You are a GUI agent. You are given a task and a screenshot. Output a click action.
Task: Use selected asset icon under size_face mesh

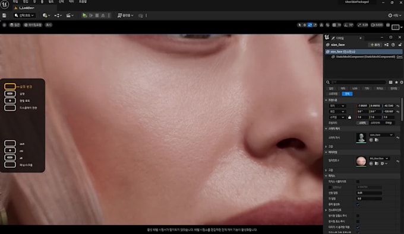tap(371, 140)
